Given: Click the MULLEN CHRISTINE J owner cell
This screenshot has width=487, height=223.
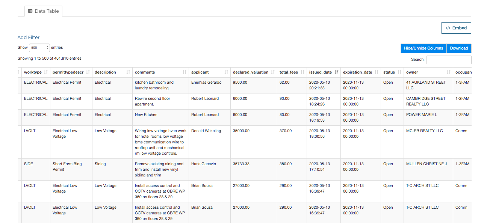Looking at the screenshot, I should (x=427, y=164).
